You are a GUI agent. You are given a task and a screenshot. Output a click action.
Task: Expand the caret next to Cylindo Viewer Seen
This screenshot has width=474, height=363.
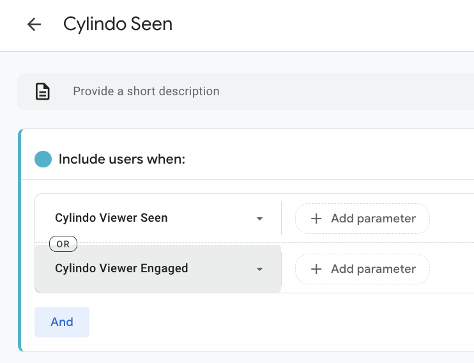pos(259,219)
